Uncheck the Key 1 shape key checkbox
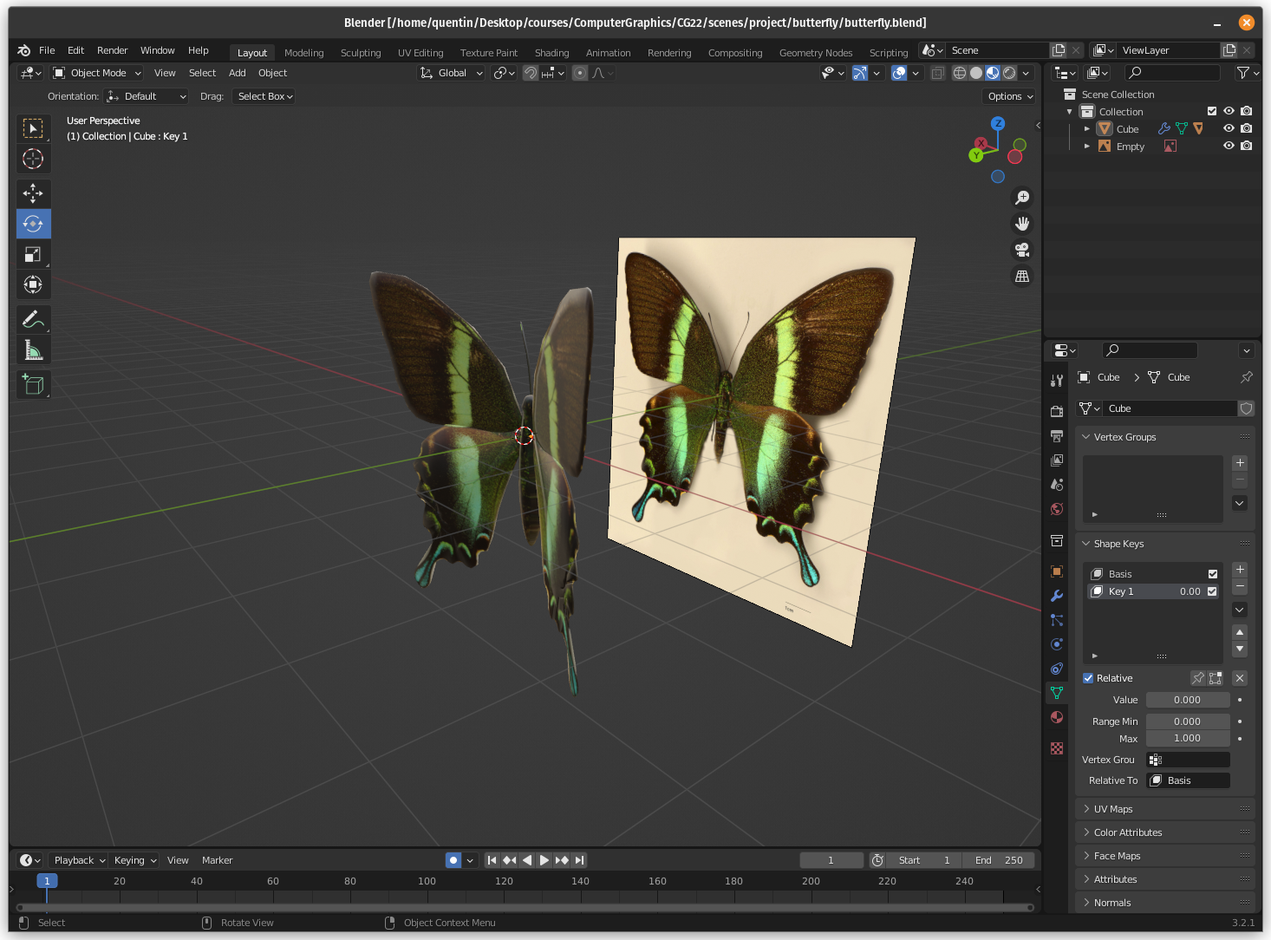 tap(1212, 591)
